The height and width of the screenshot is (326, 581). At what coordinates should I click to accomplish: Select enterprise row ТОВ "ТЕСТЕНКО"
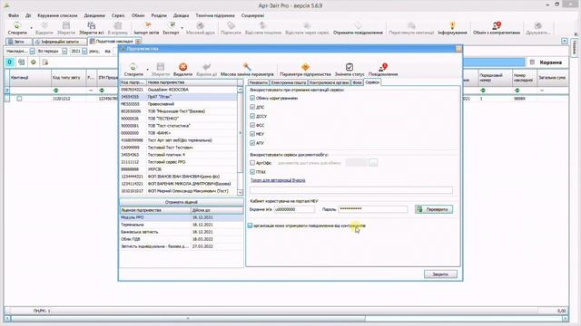pyautogui.click(x=178, y=119)
